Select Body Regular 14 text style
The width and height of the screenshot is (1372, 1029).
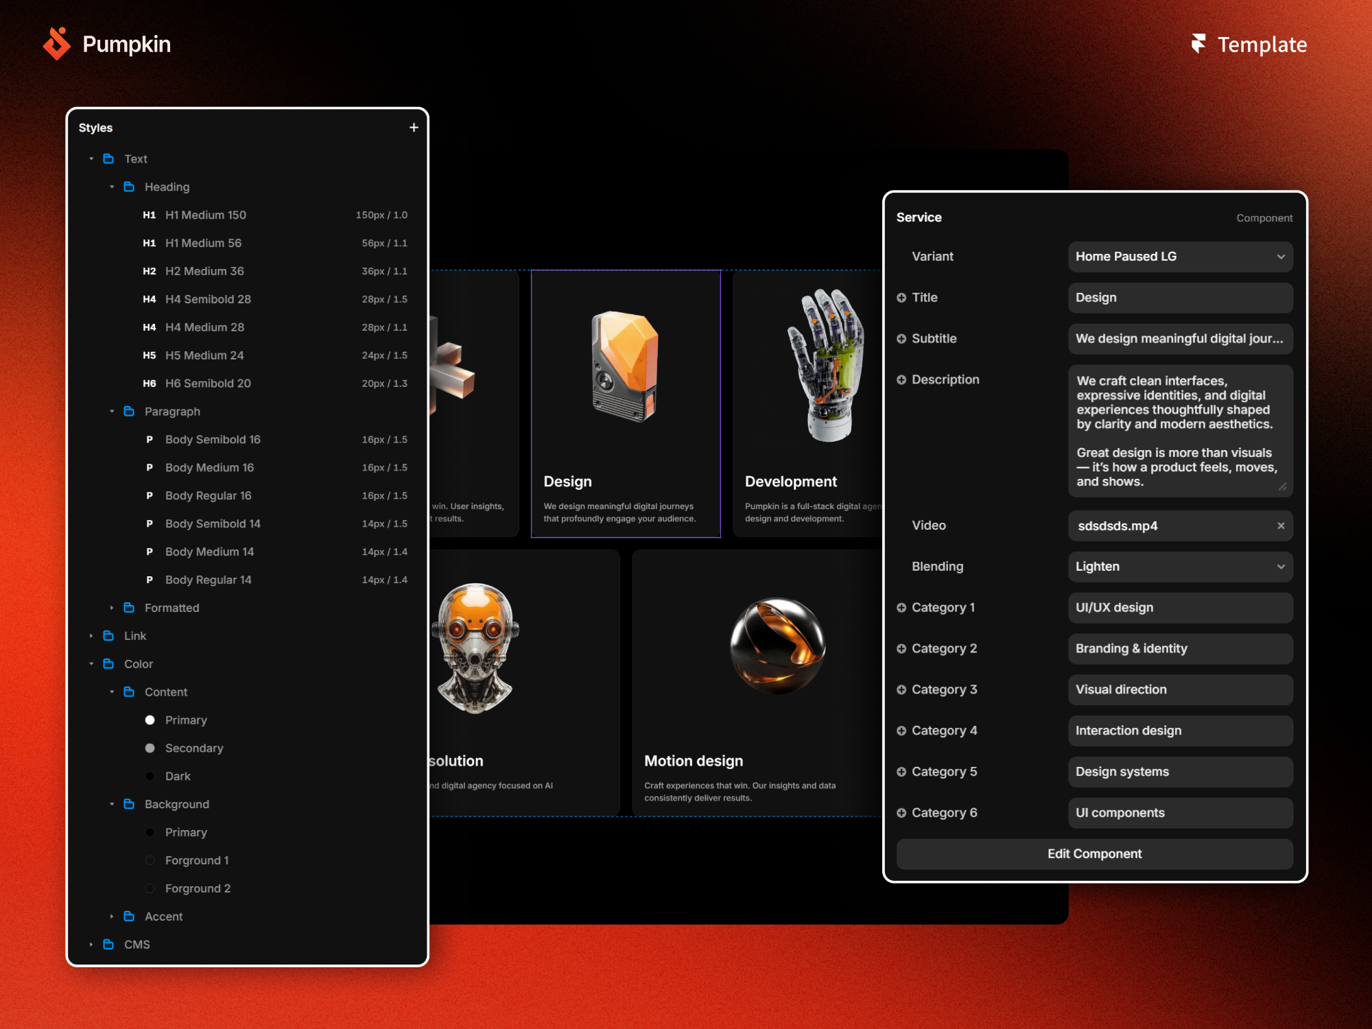[x=208, y=580]
